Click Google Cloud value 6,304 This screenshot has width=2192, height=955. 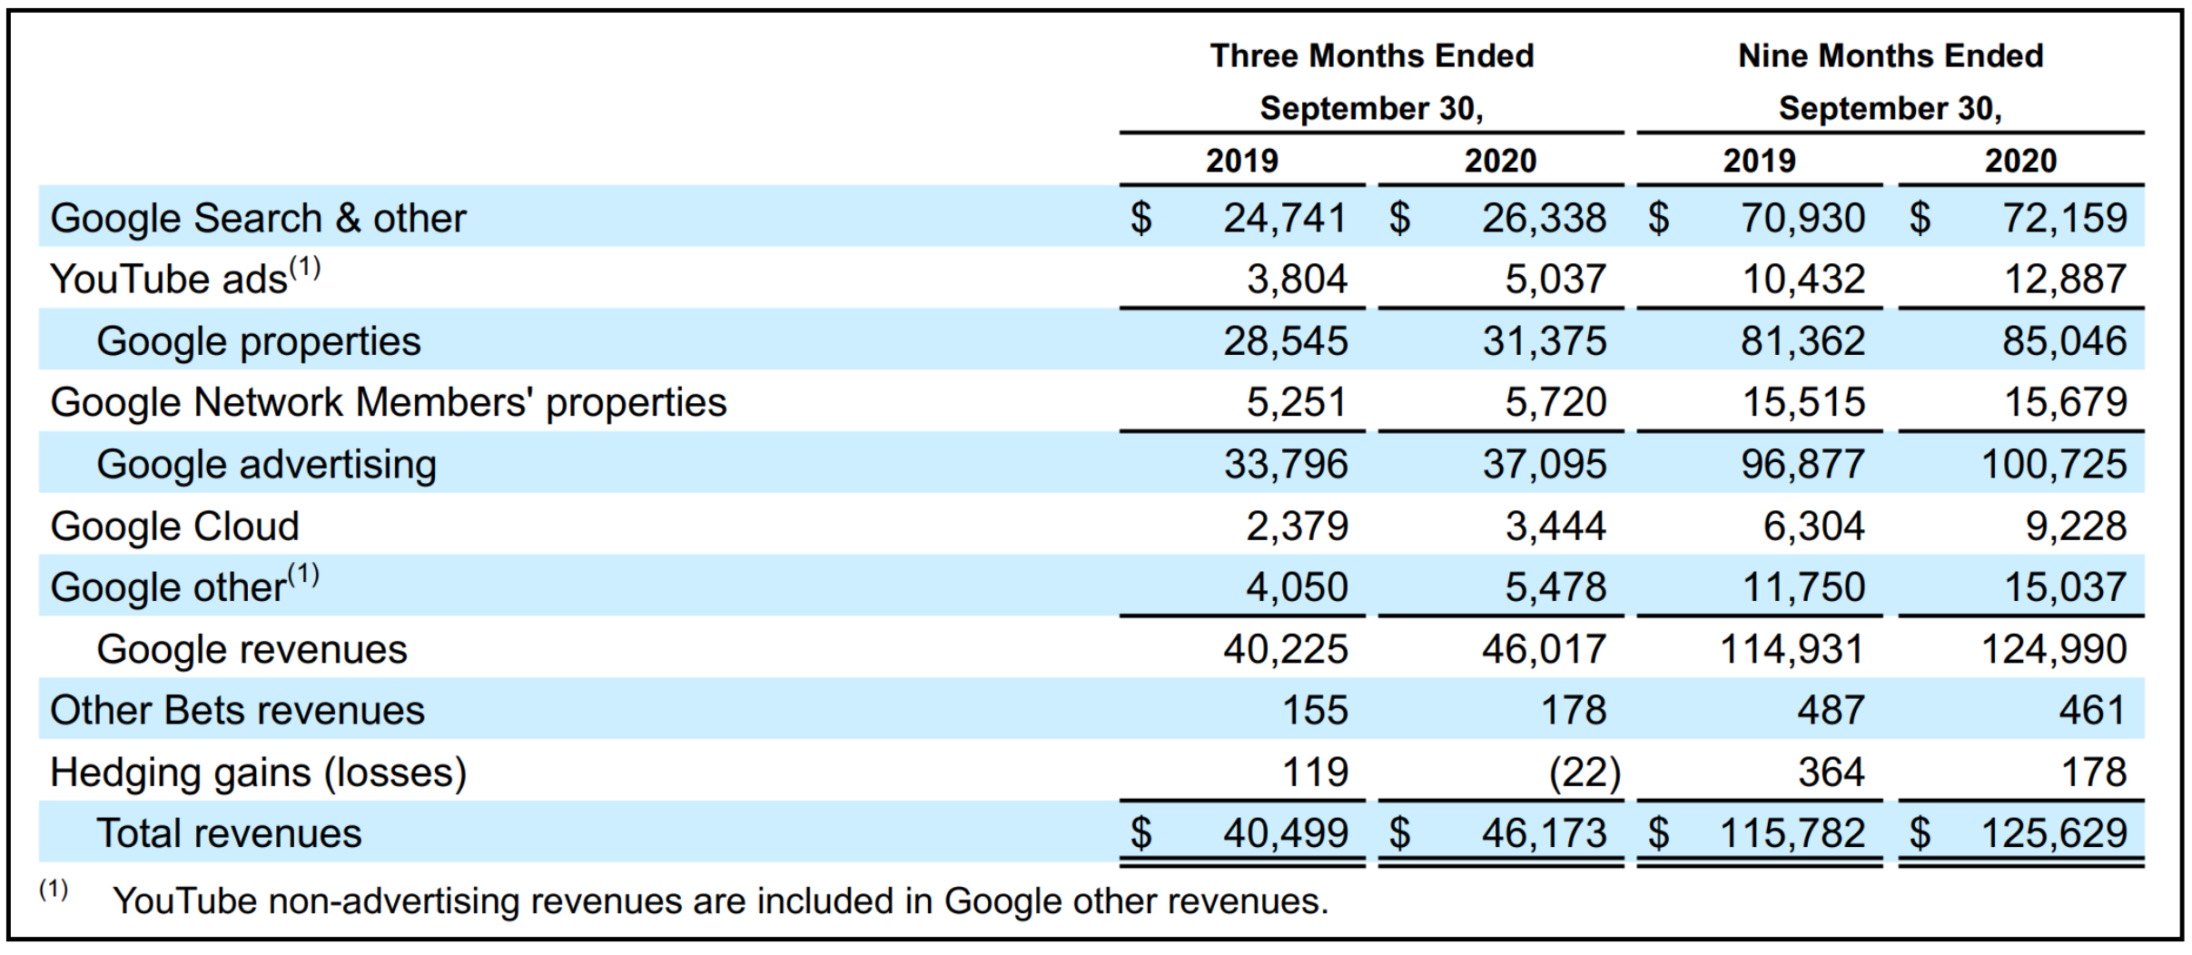(1814, 527)
